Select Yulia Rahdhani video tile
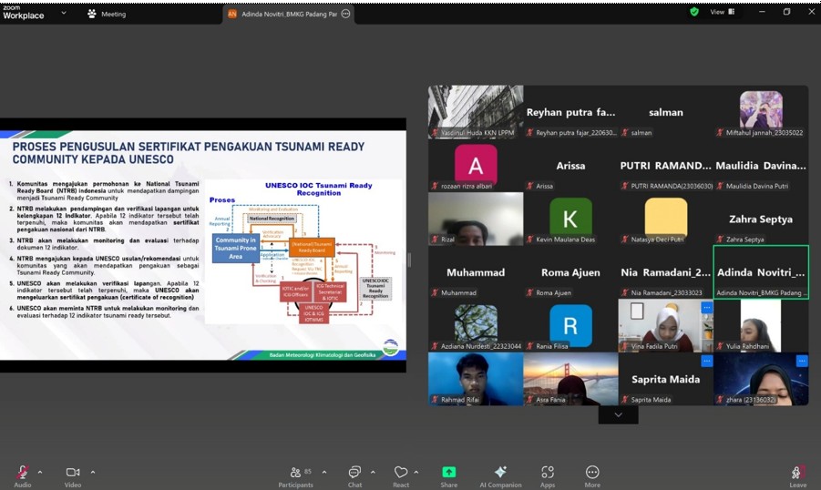Viewport: 821px width, 490px height. click(761, 326)
